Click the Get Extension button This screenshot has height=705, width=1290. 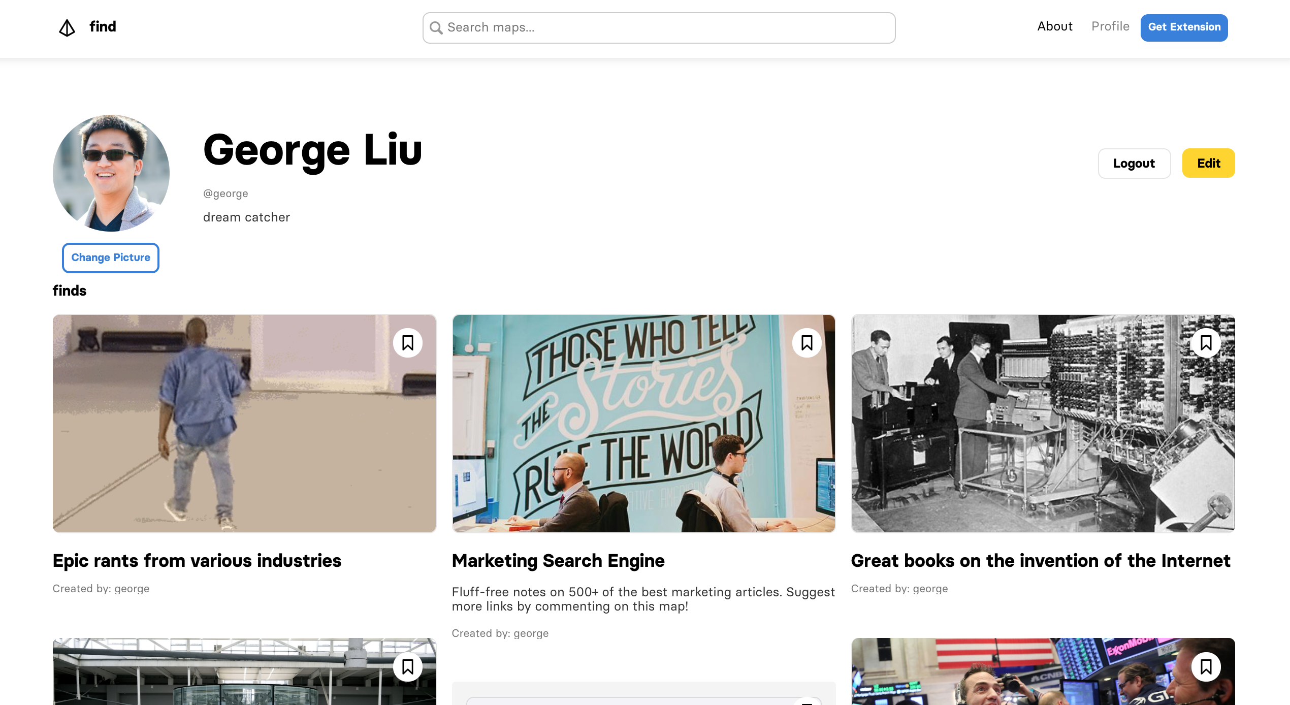1184,27
